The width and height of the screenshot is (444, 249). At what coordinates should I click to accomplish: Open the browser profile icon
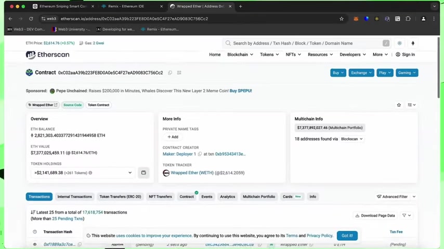[423, 19]
